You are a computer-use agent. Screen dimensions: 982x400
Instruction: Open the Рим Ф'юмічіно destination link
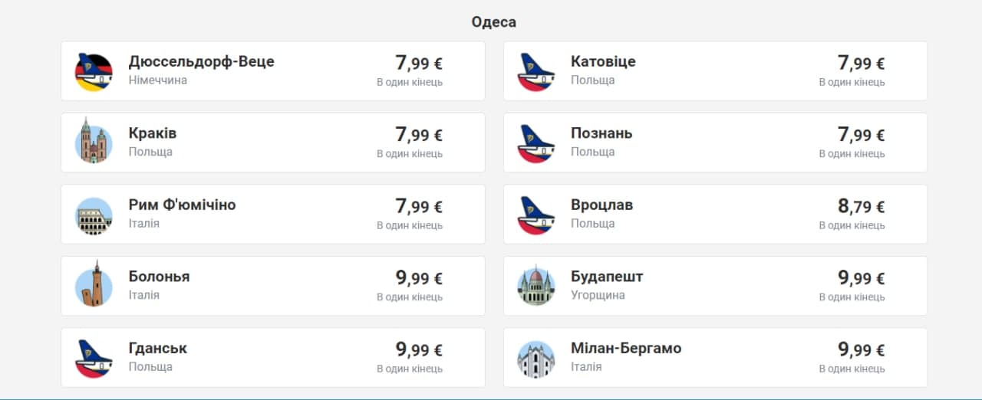[x=182, y=205]
